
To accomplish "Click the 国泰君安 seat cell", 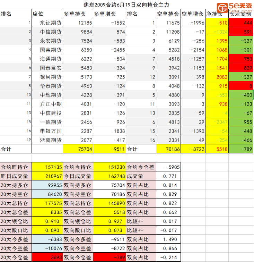I will coord(47,68).
